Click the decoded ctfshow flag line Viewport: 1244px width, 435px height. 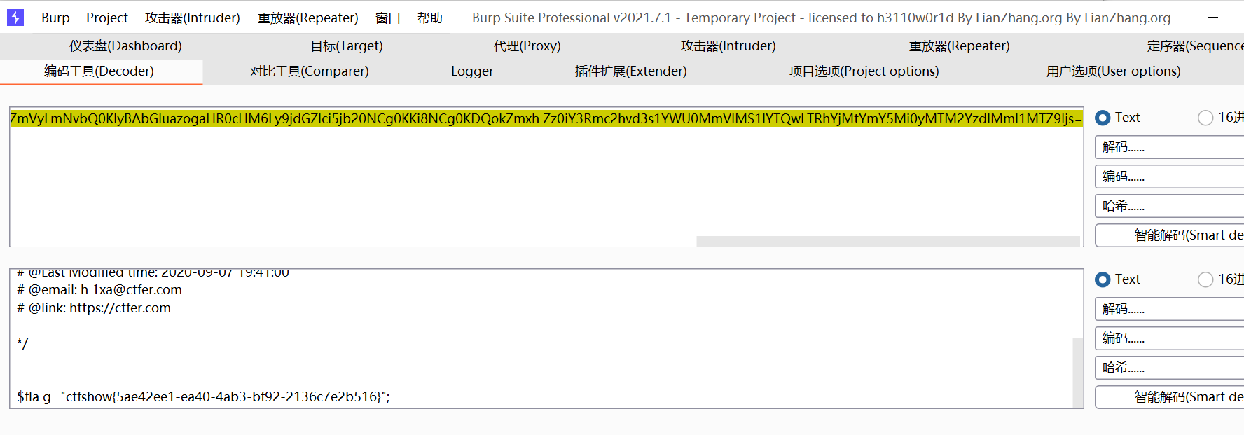pyautogui.click(x=204, y=396)
